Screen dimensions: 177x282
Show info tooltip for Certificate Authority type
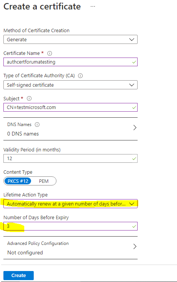[80, 76]
